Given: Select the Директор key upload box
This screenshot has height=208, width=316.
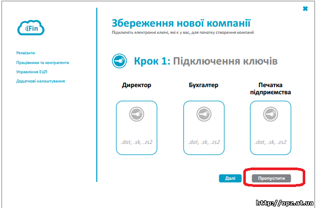Looking at the screenshot, I should (137, 128).
